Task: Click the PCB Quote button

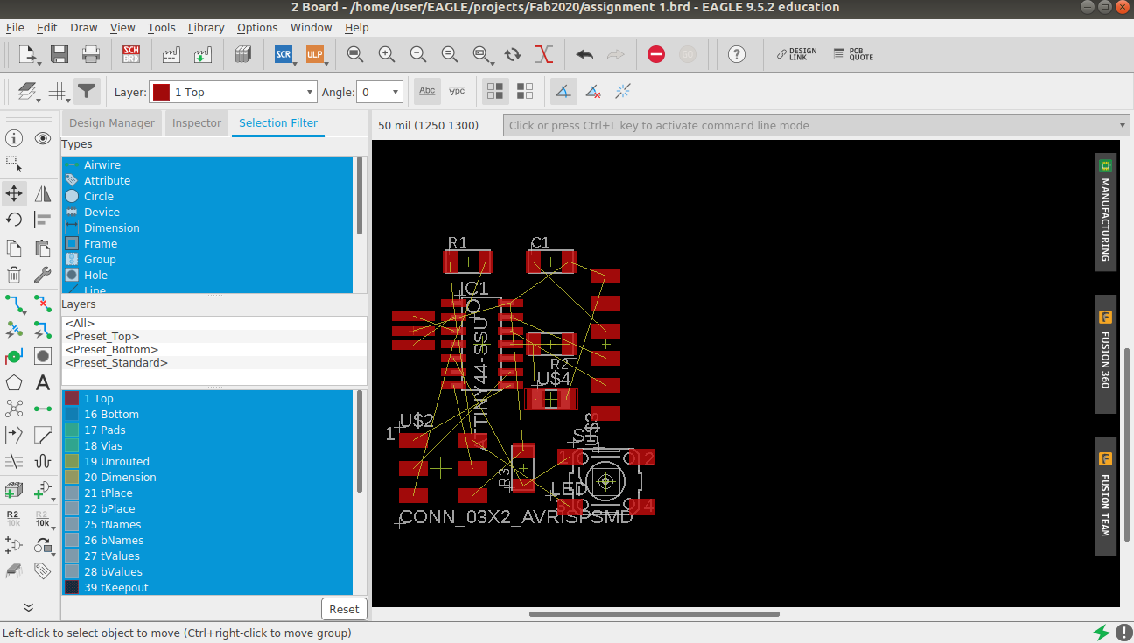Action: click(x=853, y=54)
